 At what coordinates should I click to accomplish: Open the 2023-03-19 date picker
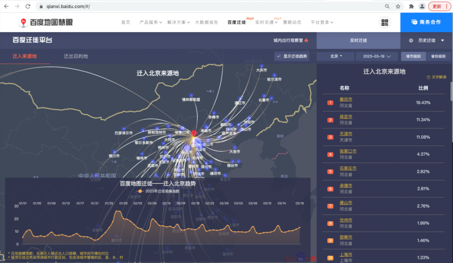376,56
